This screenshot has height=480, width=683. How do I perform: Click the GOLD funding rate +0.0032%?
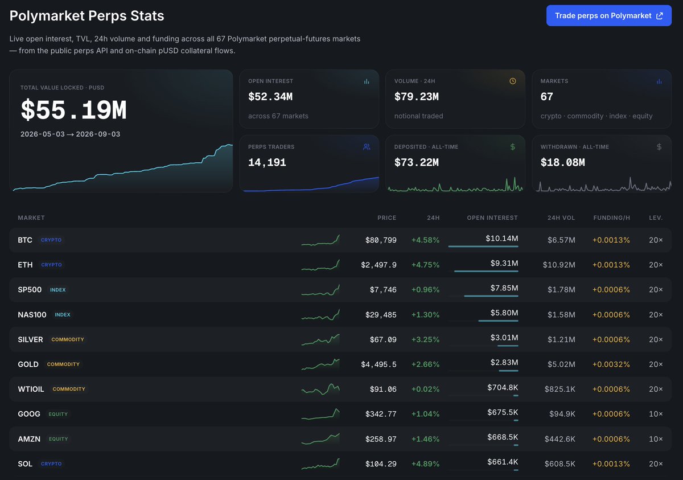coord(611,364)
